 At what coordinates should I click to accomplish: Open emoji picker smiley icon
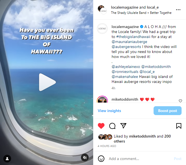[101, 159]
